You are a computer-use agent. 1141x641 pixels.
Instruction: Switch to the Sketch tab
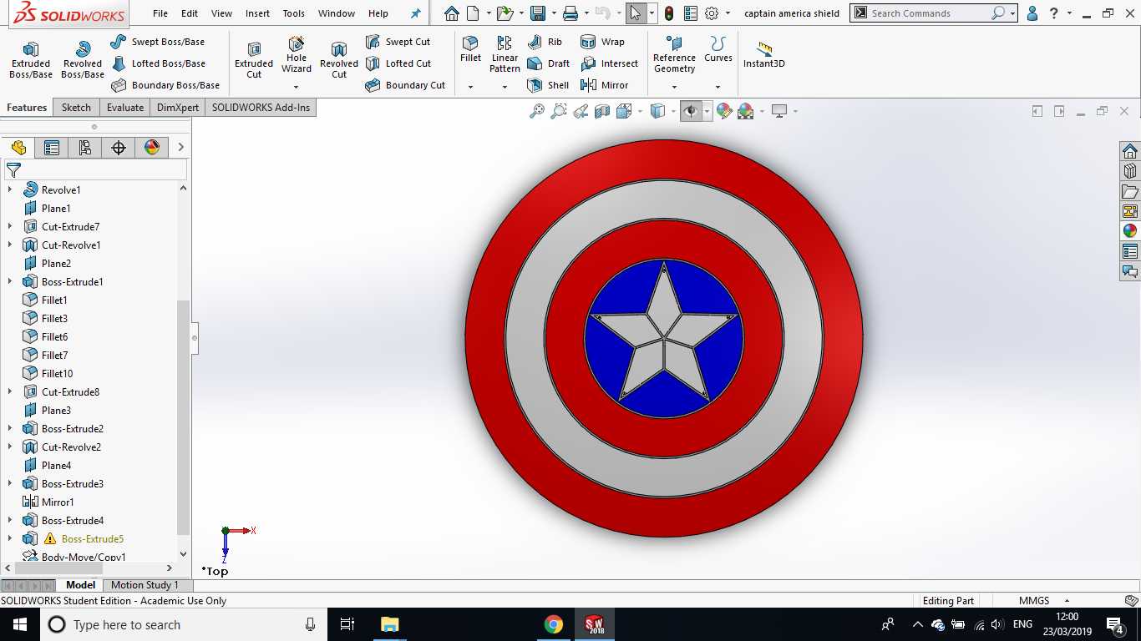pos(76,108)
